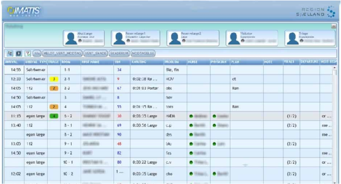Collapse the staff panel with top-right arrow
The image size is (341, 184).
point(334,26)
